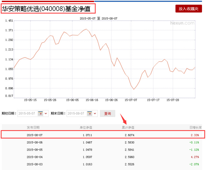The width and height of the screenshot is (209, 170).
Task: Click the 发布日期 column header
Action: point(33,127)
